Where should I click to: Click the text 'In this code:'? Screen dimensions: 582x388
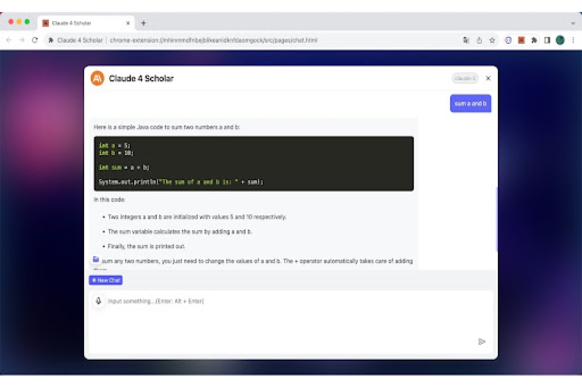[109, 200]
